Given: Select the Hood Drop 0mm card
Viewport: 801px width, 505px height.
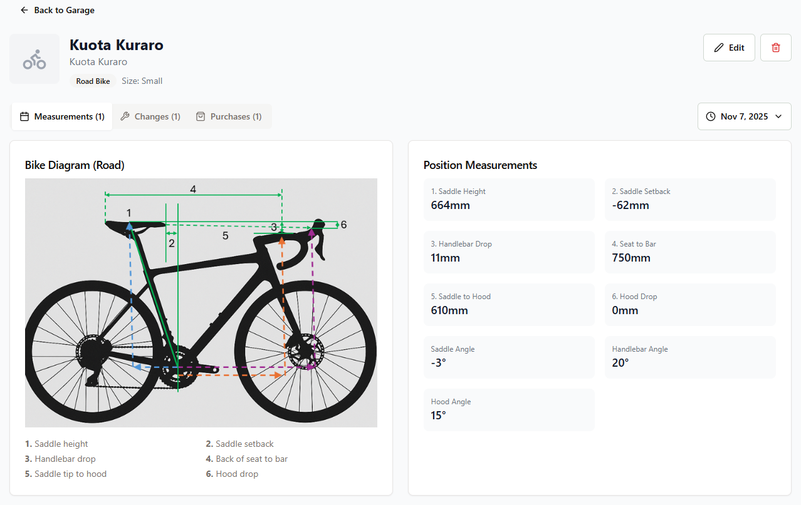Looking at the screenshot, I should point(690,305).
